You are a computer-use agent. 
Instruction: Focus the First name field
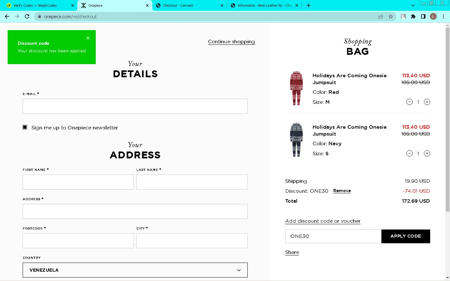click(78, 182)
